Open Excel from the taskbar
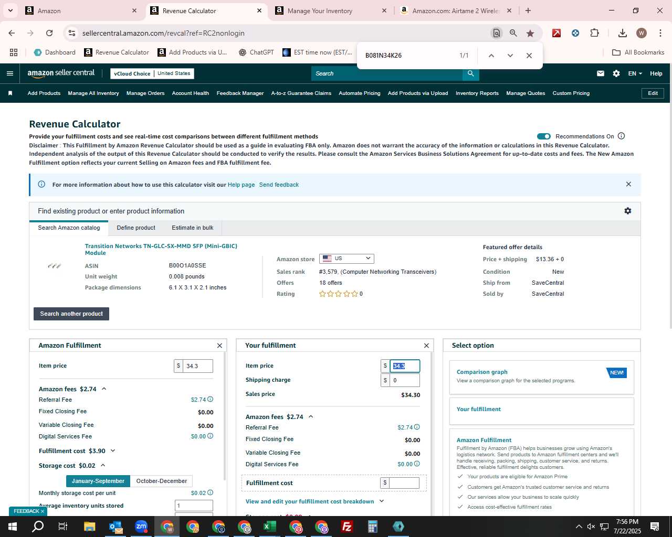Screen dimensions: 672x537 270,527
